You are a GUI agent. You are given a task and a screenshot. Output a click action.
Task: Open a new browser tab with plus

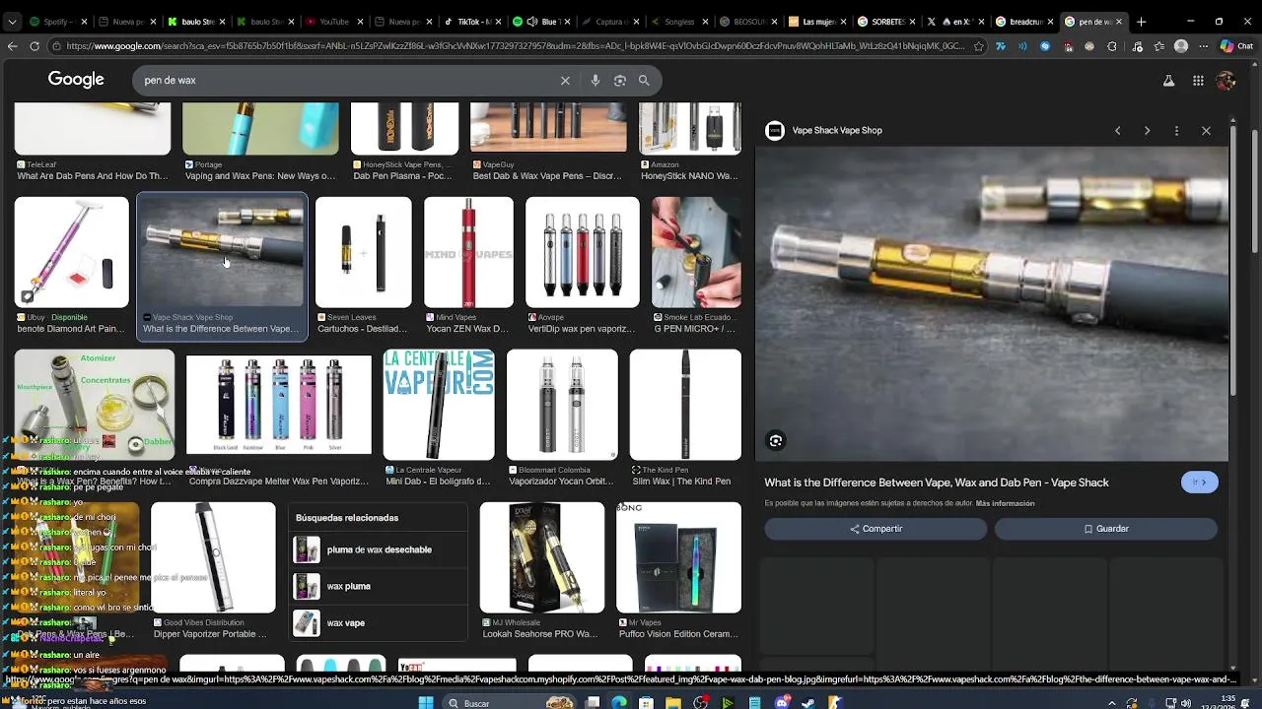pyautogui.click(x=1142, y=22)
